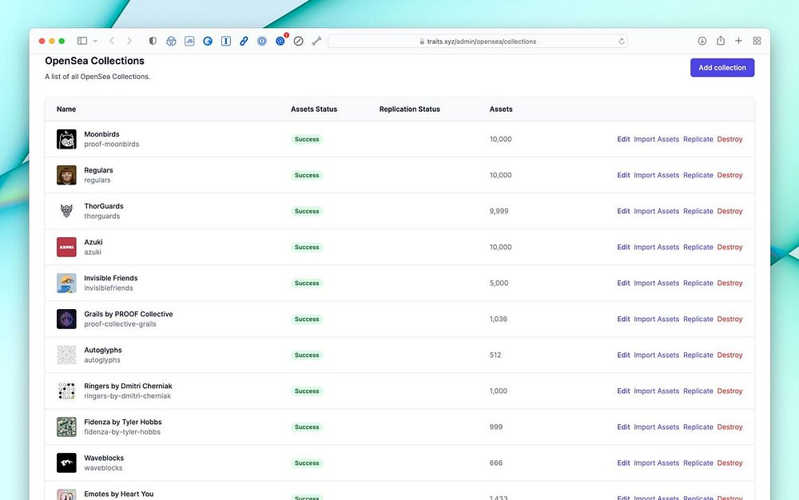Destroy the Regulars collection
The image size is (799, 500).
729,175
